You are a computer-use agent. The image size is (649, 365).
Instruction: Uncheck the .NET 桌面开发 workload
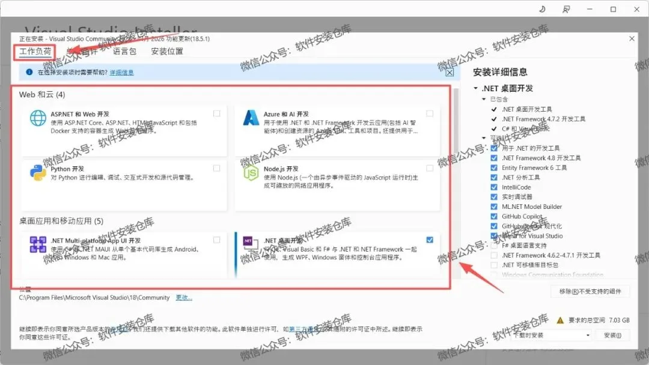click(430, 240)
